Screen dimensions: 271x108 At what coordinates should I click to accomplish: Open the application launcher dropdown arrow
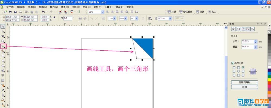(76, 12)
